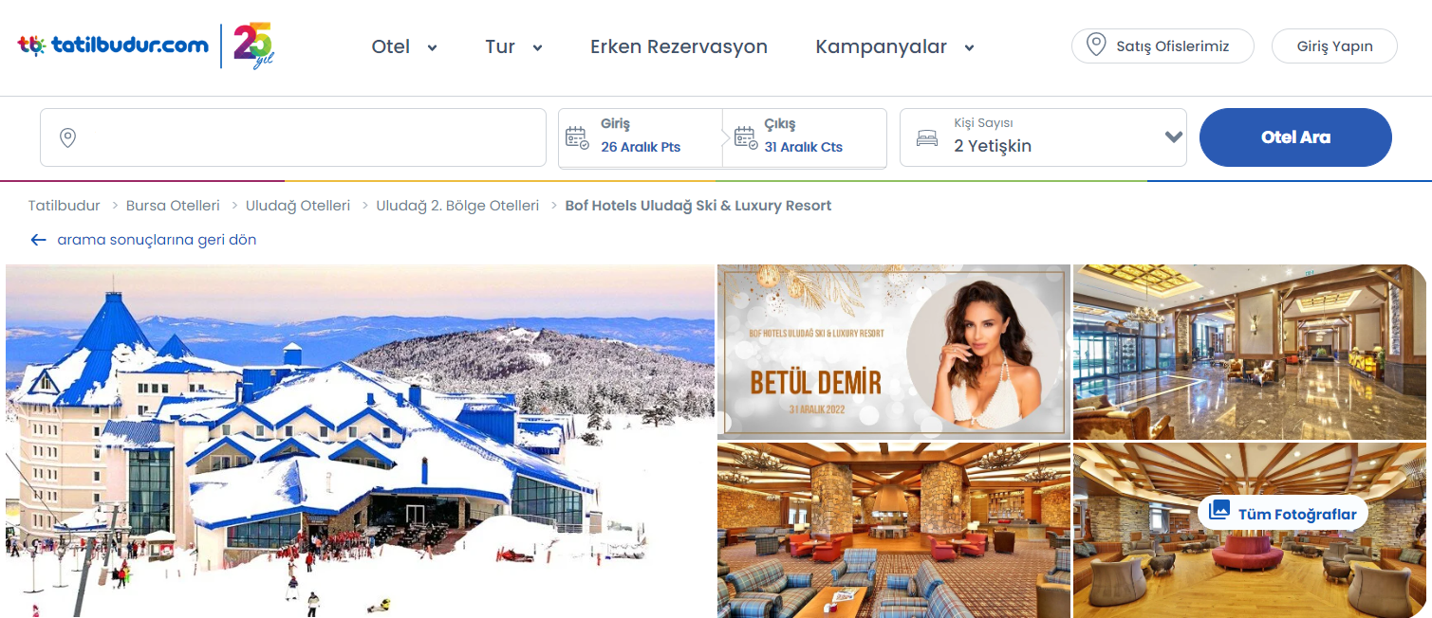This screenshot has width=1432, height=618.
Task: Expand the Otel menu chevron
Action: (x=432, y=48)
